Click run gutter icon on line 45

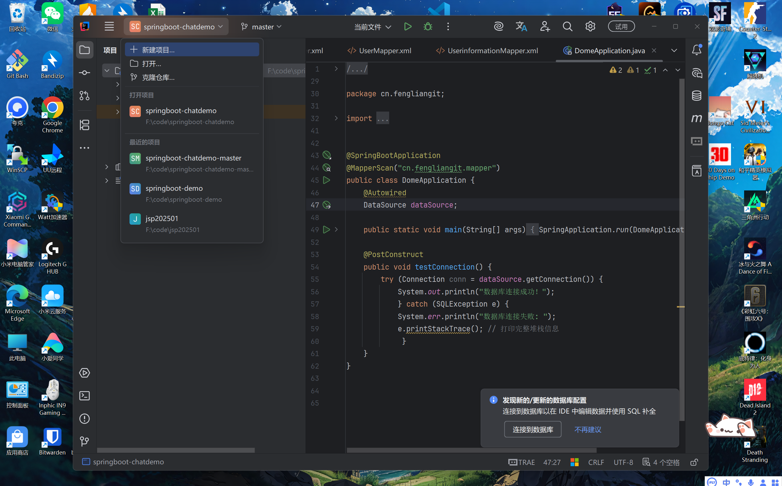pos(326,180)
